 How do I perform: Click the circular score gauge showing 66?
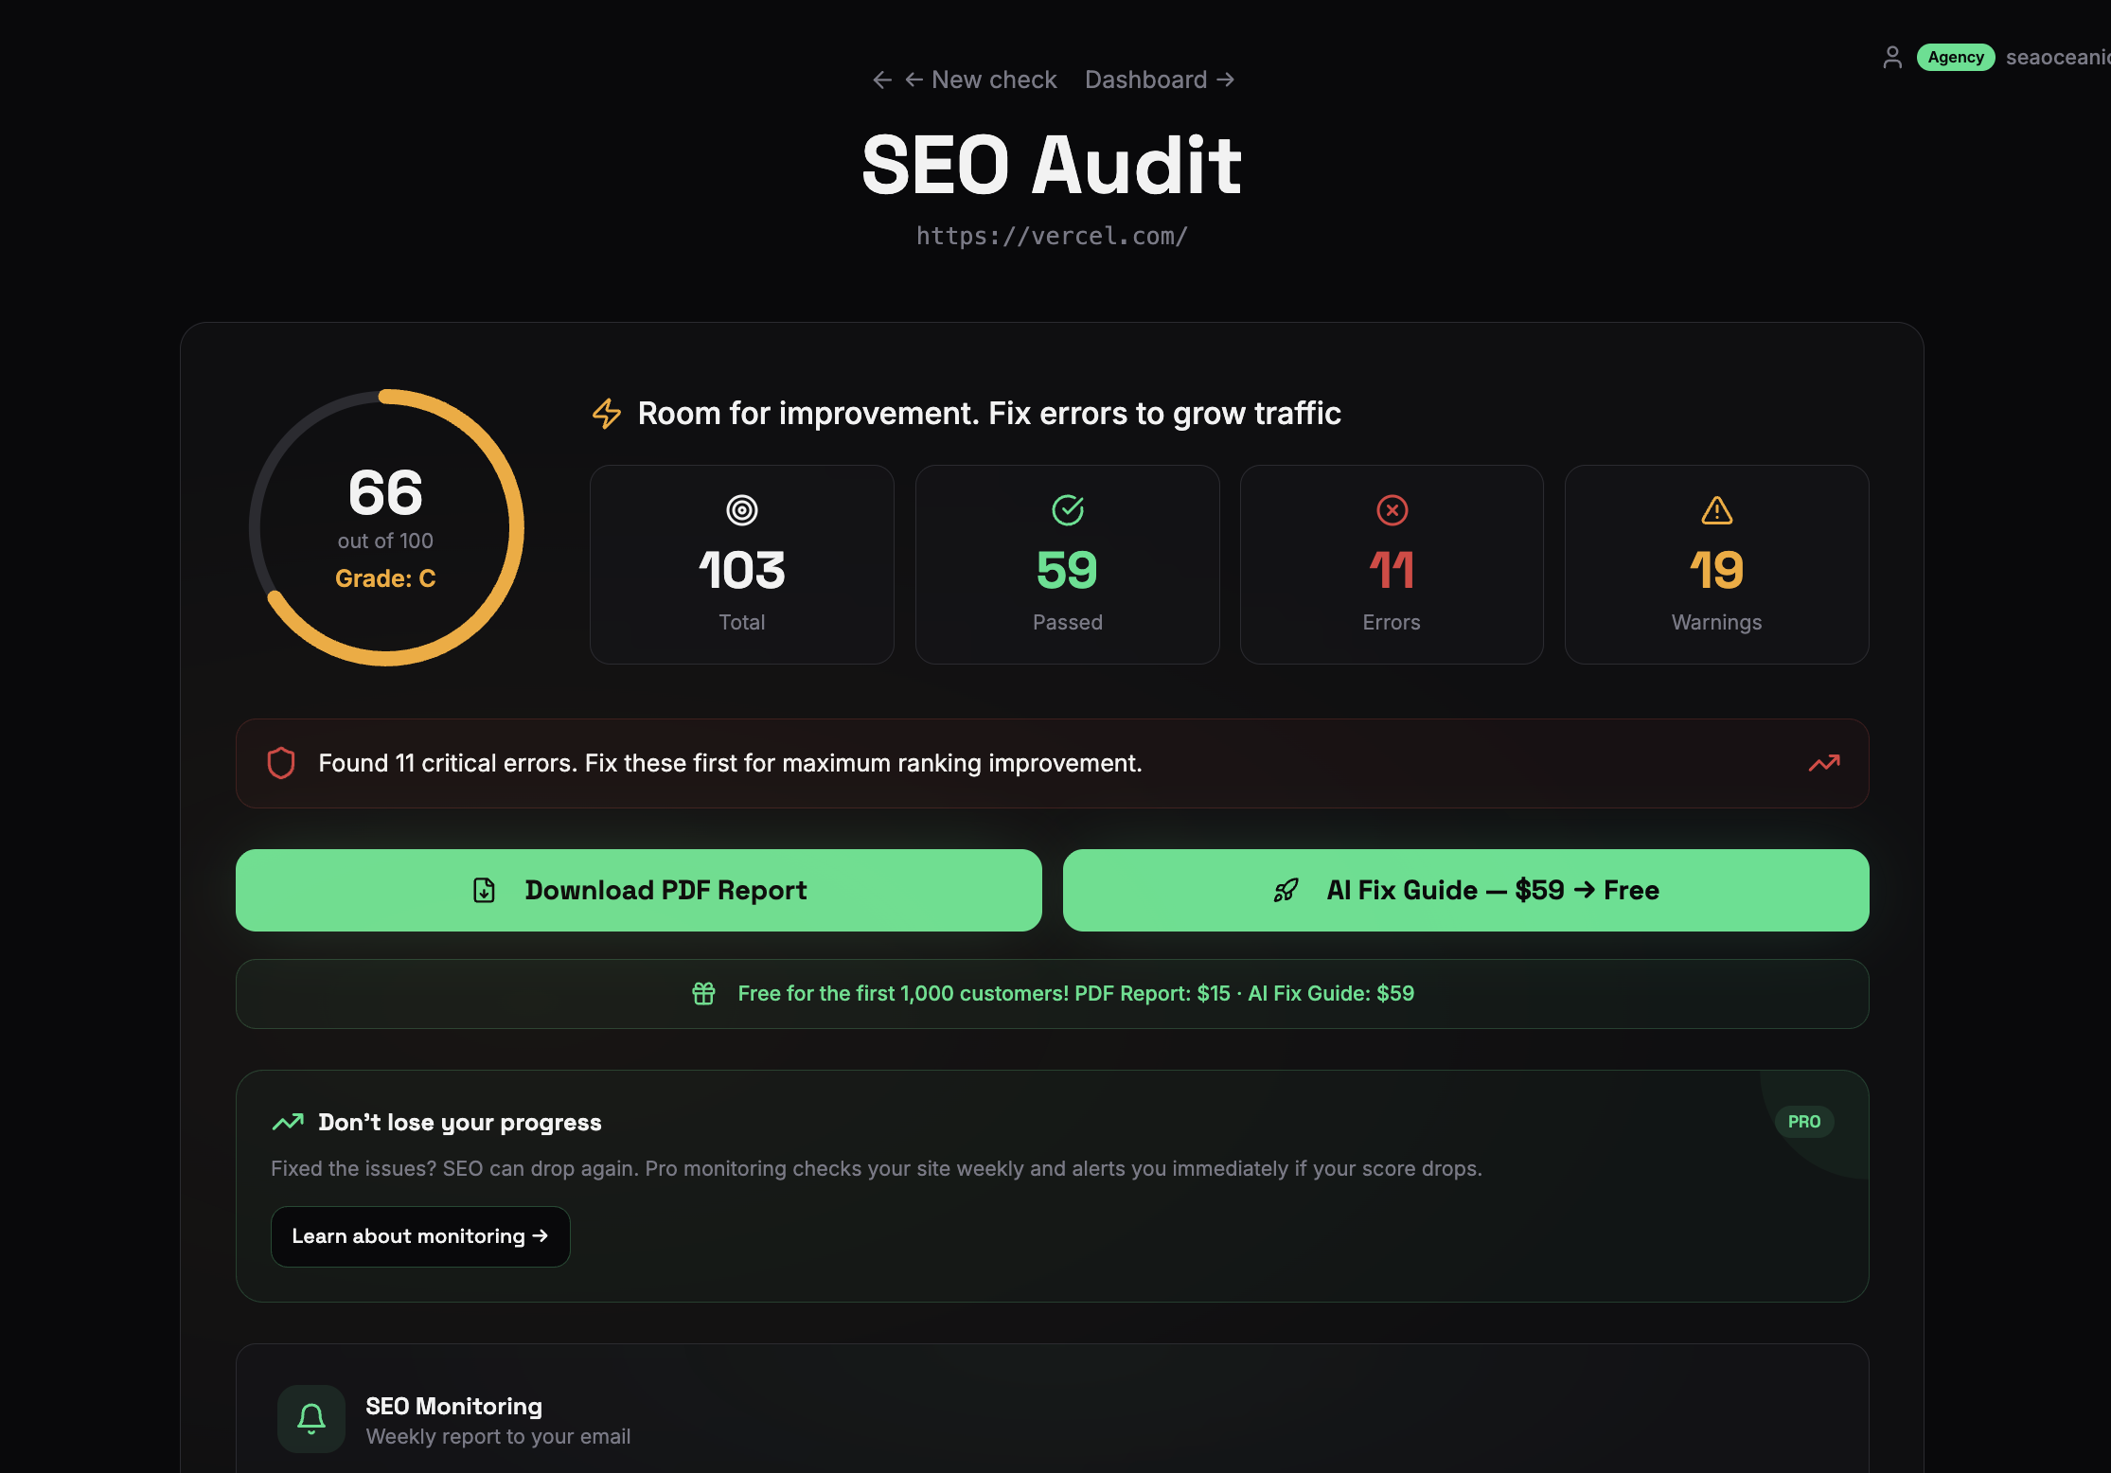click(x=386, y=527)
